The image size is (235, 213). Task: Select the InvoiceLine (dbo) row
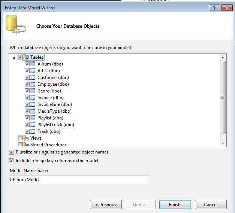pos(55,104)
